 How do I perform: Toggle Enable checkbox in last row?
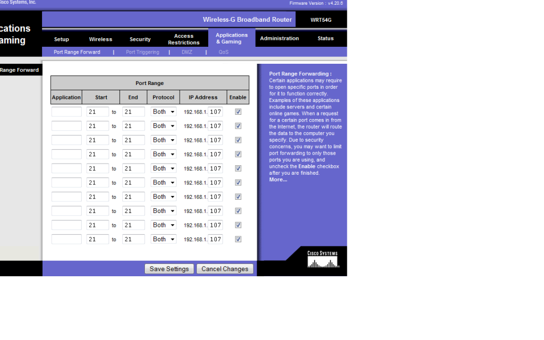point(238,239)
